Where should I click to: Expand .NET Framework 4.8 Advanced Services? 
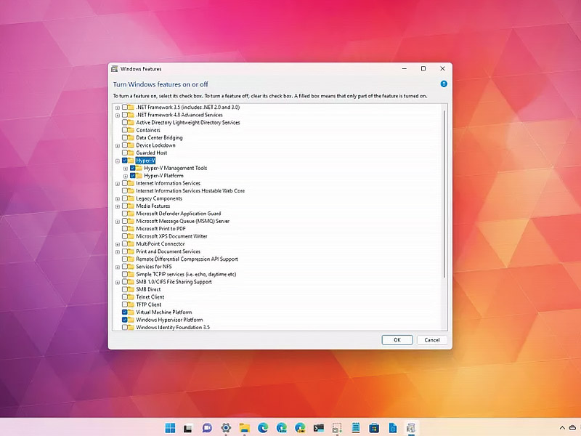tap(118, 116)
